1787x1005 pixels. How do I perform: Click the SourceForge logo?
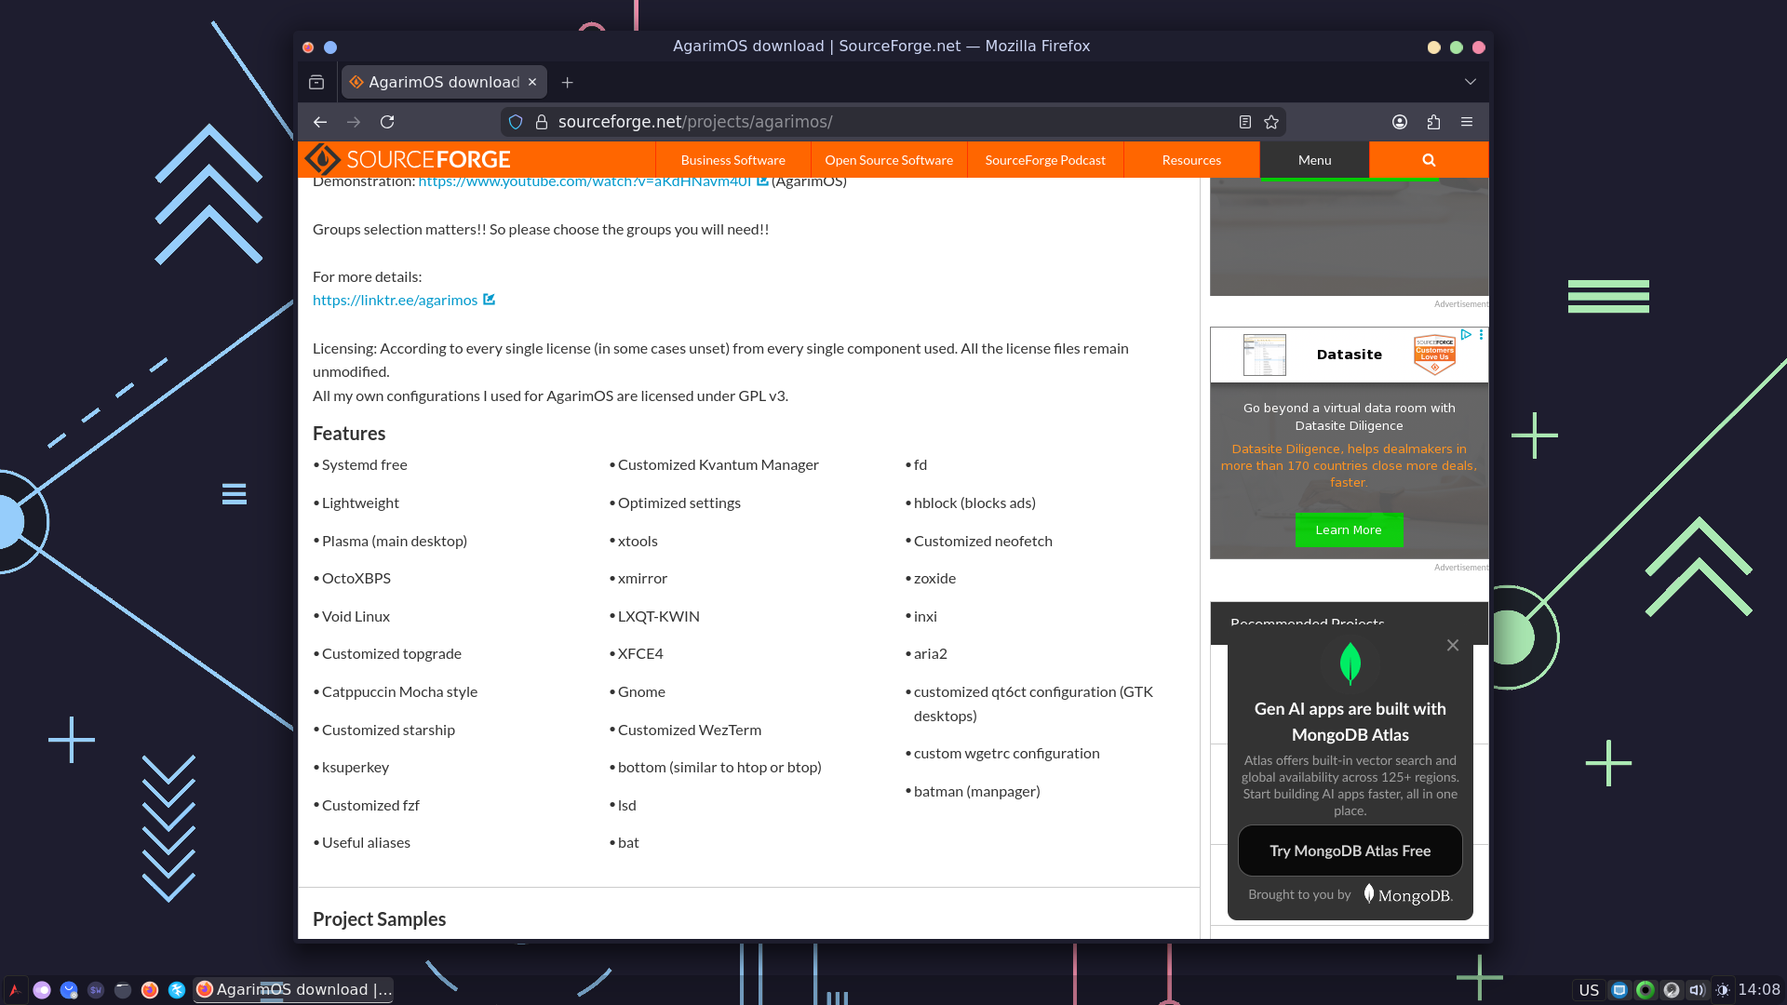tap(408, 159)
